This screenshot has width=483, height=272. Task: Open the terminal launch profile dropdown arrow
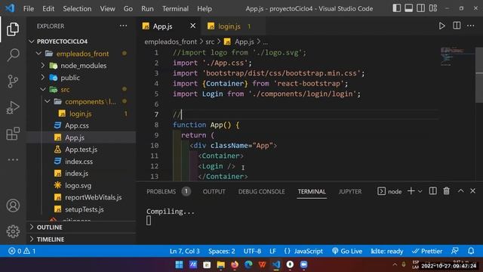pyautogui.click(x=420, y=191)
